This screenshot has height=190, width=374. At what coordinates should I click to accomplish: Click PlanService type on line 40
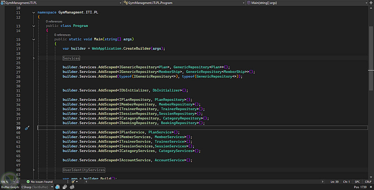[160, 133]
